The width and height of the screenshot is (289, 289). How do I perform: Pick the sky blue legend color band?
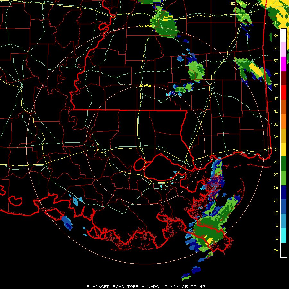(284, 221)
